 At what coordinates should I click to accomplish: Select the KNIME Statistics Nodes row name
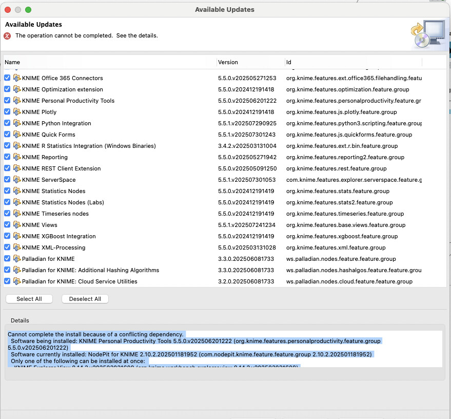54,191
